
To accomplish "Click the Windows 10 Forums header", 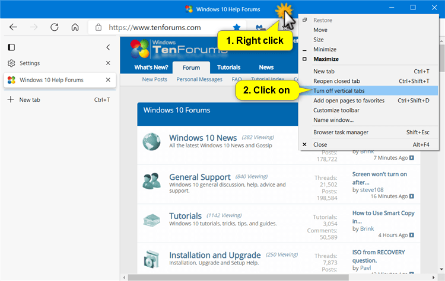I will [177, 110].
